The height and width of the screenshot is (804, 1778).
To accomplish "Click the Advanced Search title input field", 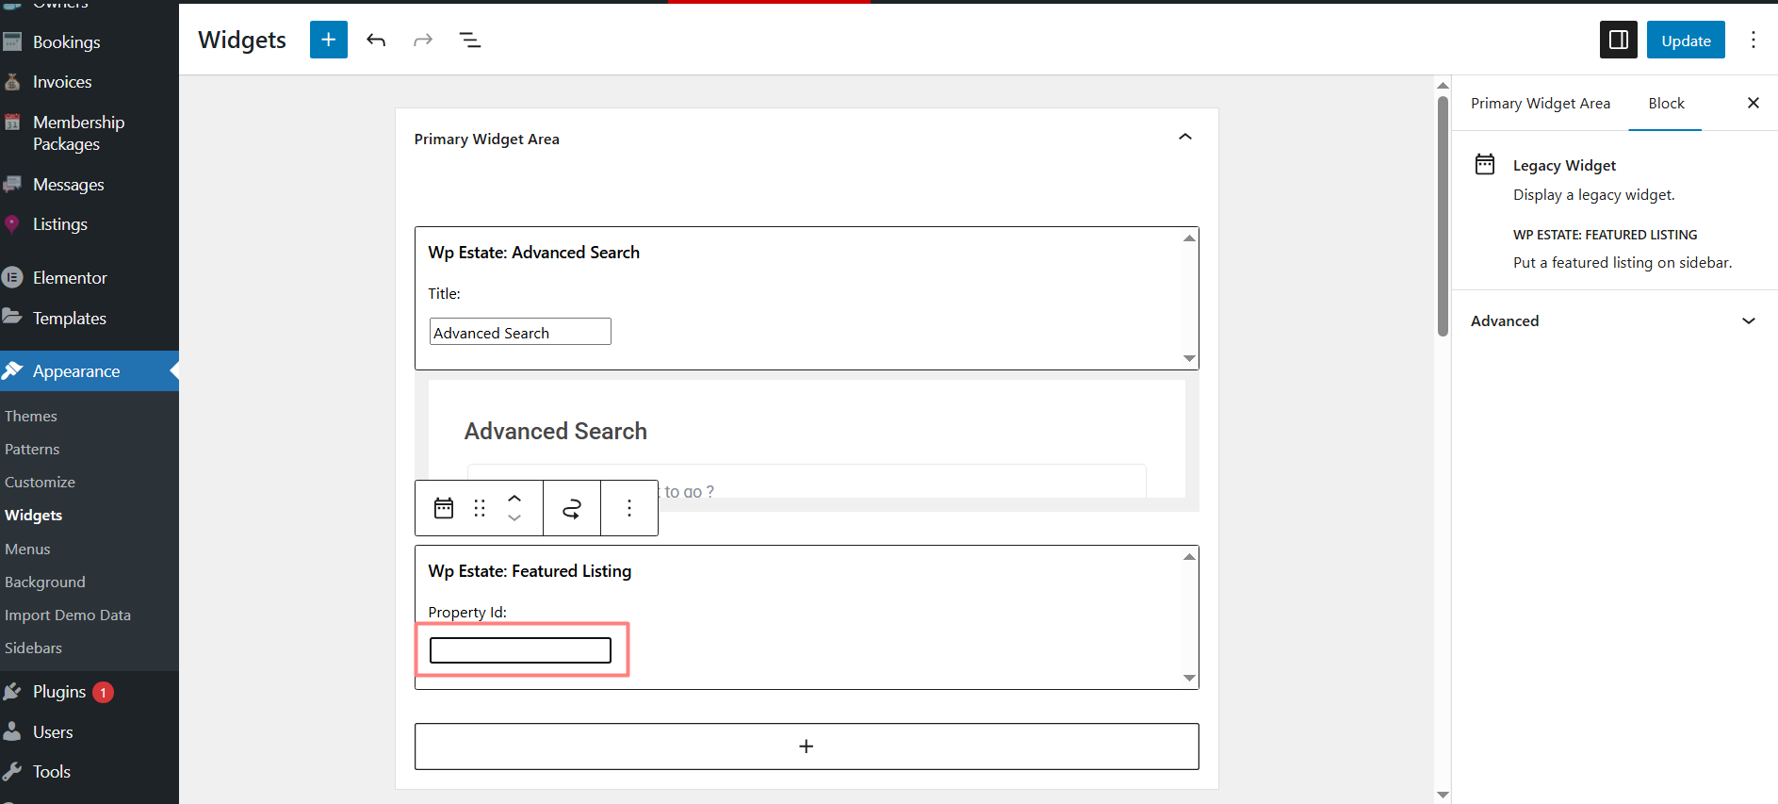I will (520, 332).
